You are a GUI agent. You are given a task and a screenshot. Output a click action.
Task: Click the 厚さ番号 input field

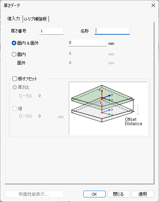coord(51,31)
